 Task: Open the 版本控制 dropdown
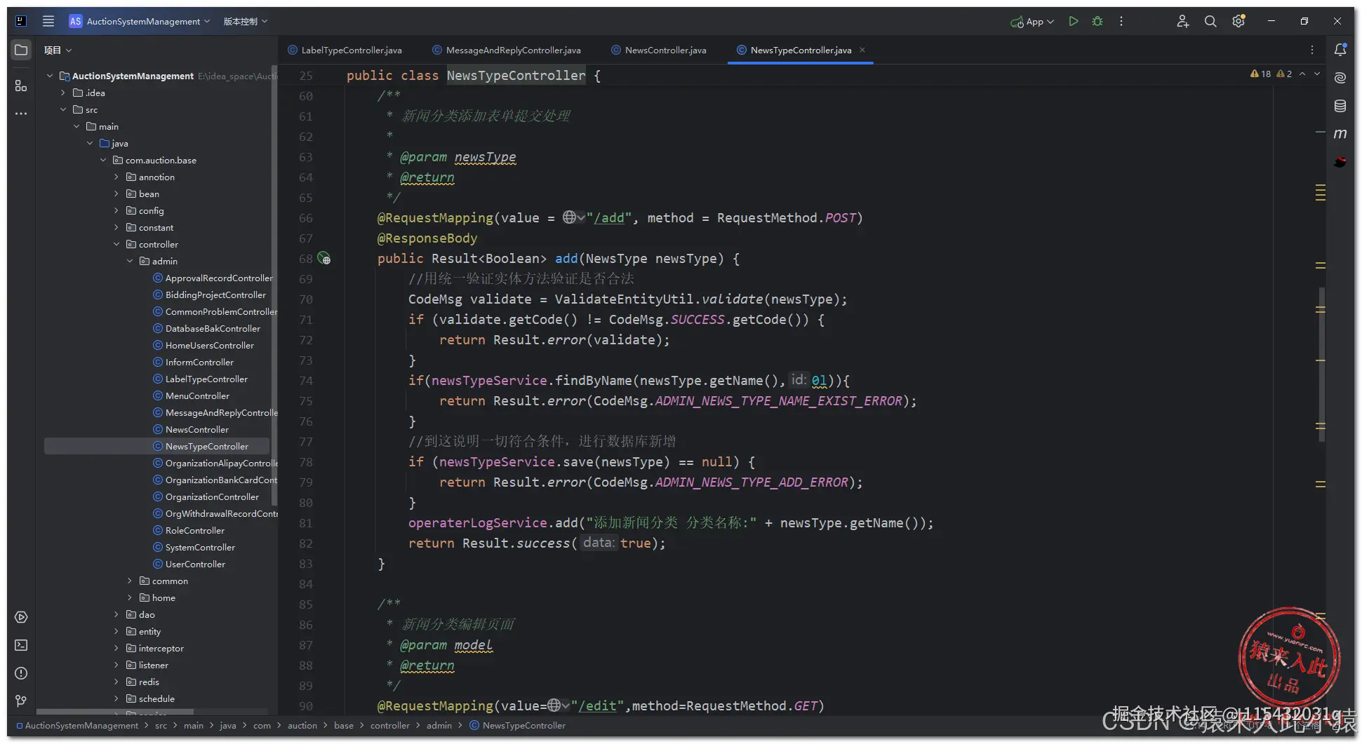point(246,21)
